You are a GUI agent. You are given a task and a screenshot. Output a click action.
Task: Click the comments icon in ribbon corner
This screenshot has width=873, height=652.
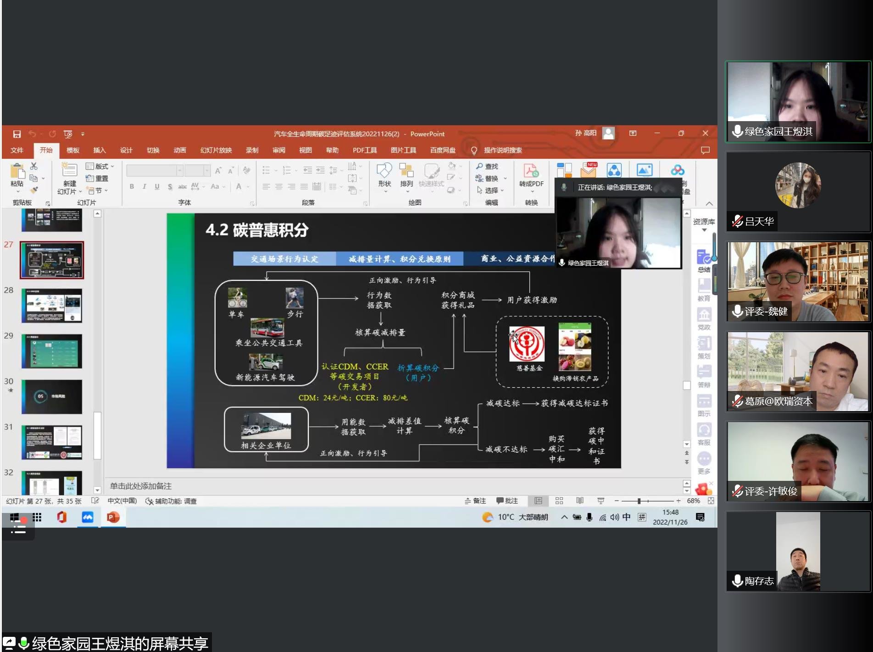(705, 150)
